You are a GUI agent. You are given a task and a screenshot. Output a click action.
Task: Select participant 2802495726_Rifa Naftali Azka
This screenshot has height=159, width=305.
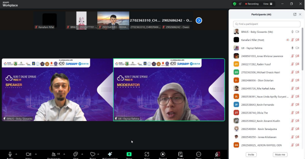pyautogui.click(x=267, y=89)
